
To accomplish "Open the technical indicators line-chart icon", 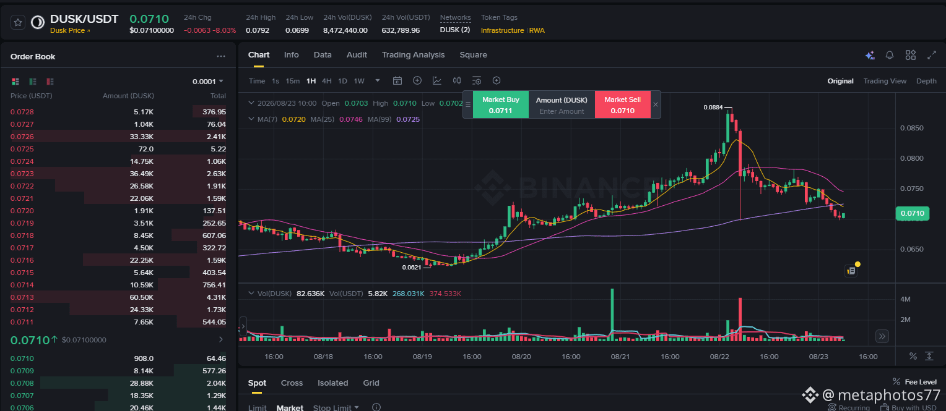I will [437, 80].
